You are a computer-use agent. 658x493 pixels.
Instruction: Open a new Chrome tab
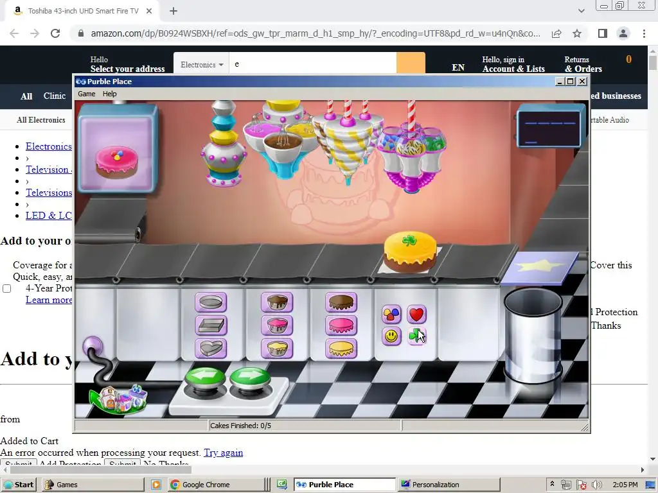(173, 11)
